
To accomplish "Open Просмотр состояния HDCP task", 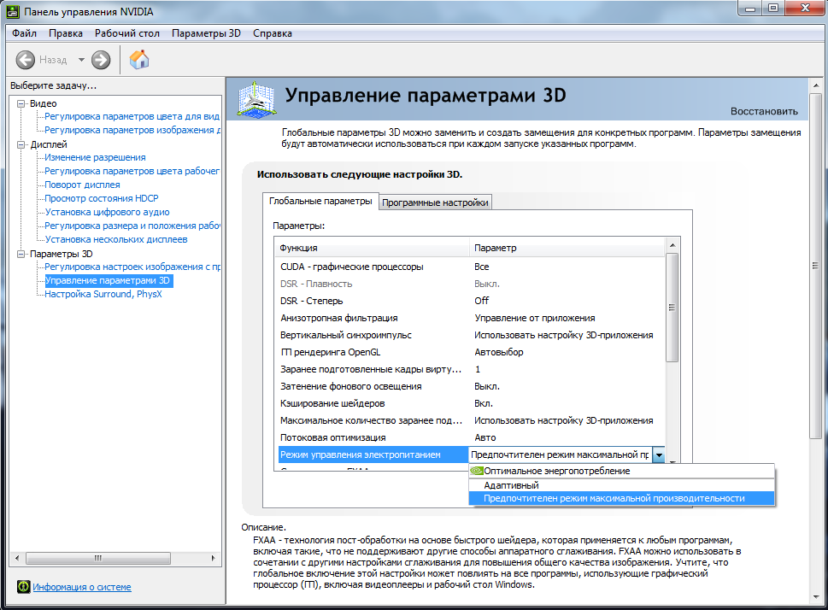I will (102, 198).
